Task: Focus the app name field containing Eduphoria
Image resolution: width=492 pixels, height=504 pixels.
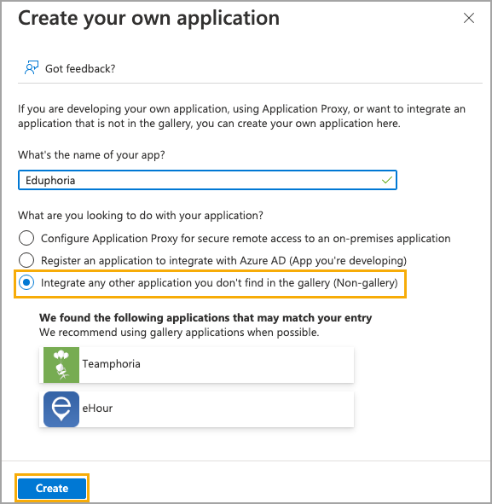Action: 207,180
